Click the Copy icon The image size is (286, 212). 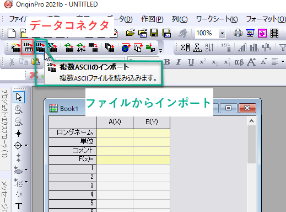pos(24,62)
